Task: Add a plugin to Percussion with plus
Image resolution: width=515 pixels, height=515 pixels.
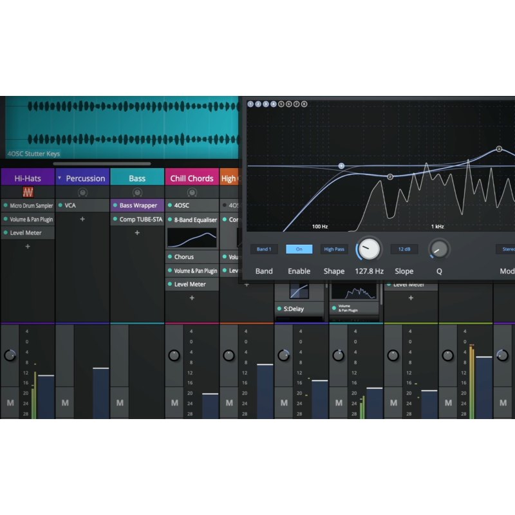Action: [82, 219]
